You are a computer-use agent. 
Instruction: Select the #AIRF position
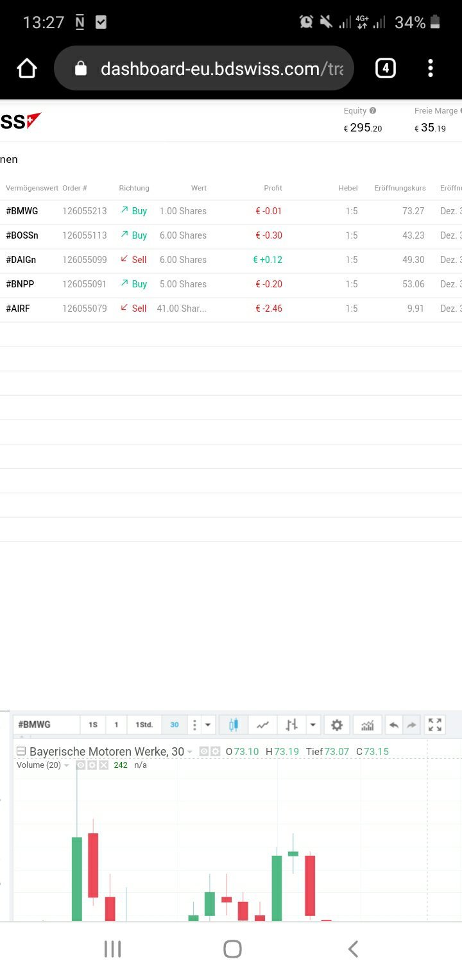click(x=231, y=309)
